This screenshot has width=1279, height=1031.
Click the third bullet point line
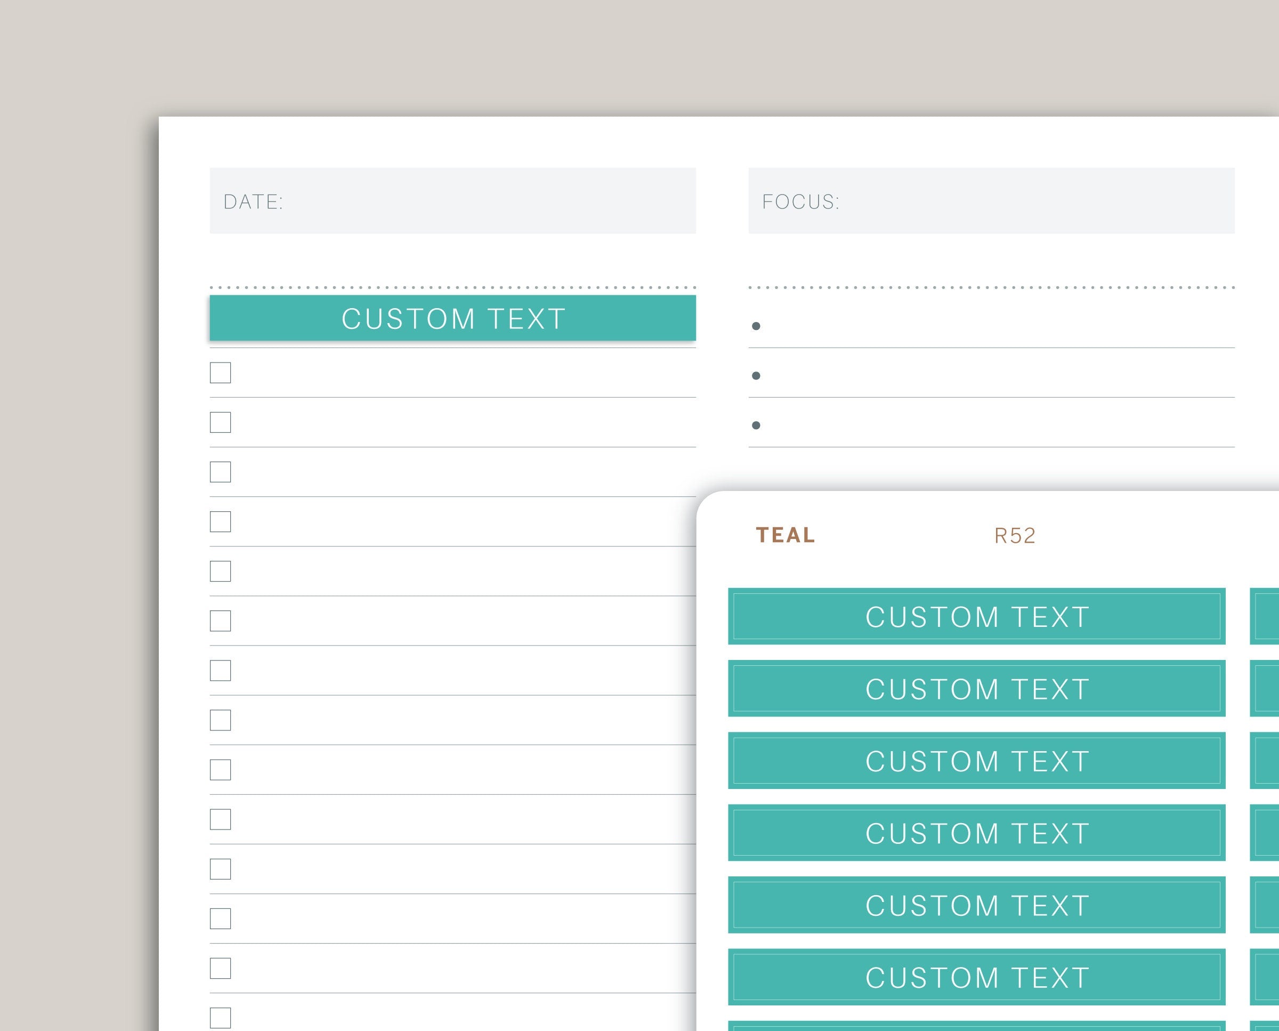[x=991, y=425]
